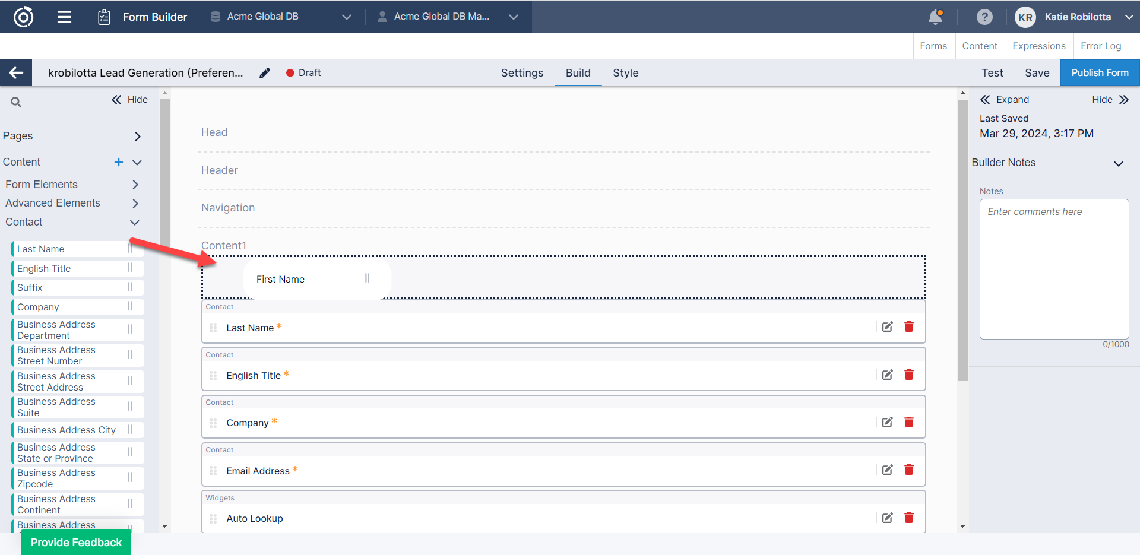The image size is (1140, 555).
Task: Delete the Last Name field
Action: [908, 327]
